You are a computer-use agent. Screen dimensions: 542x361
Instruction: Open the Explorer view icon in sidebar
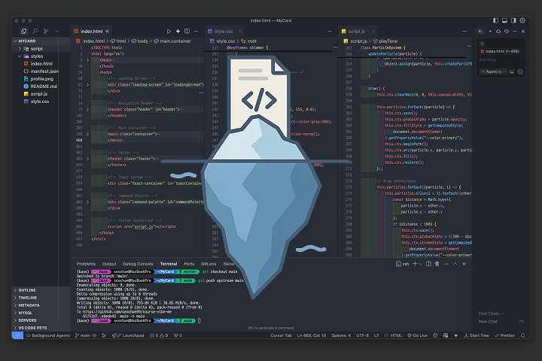(x=24, y=31)
